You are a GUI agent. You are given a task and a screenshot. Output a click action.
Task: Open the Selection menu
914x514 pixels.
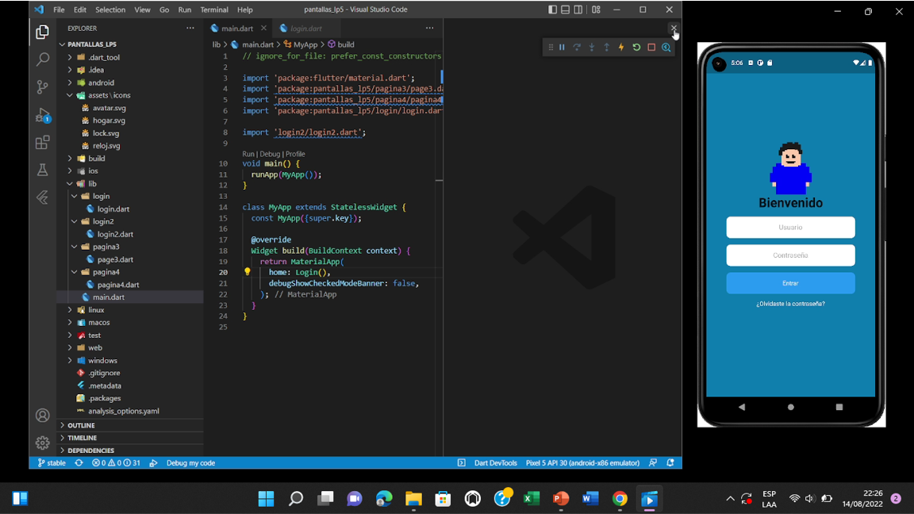[x=110, y=10]
